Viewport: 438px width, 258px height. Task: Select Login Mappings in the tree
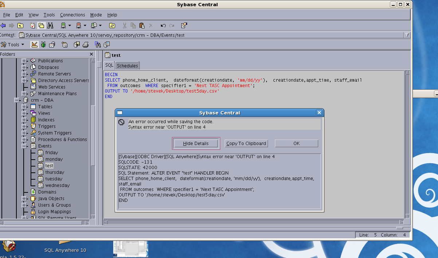55,212
